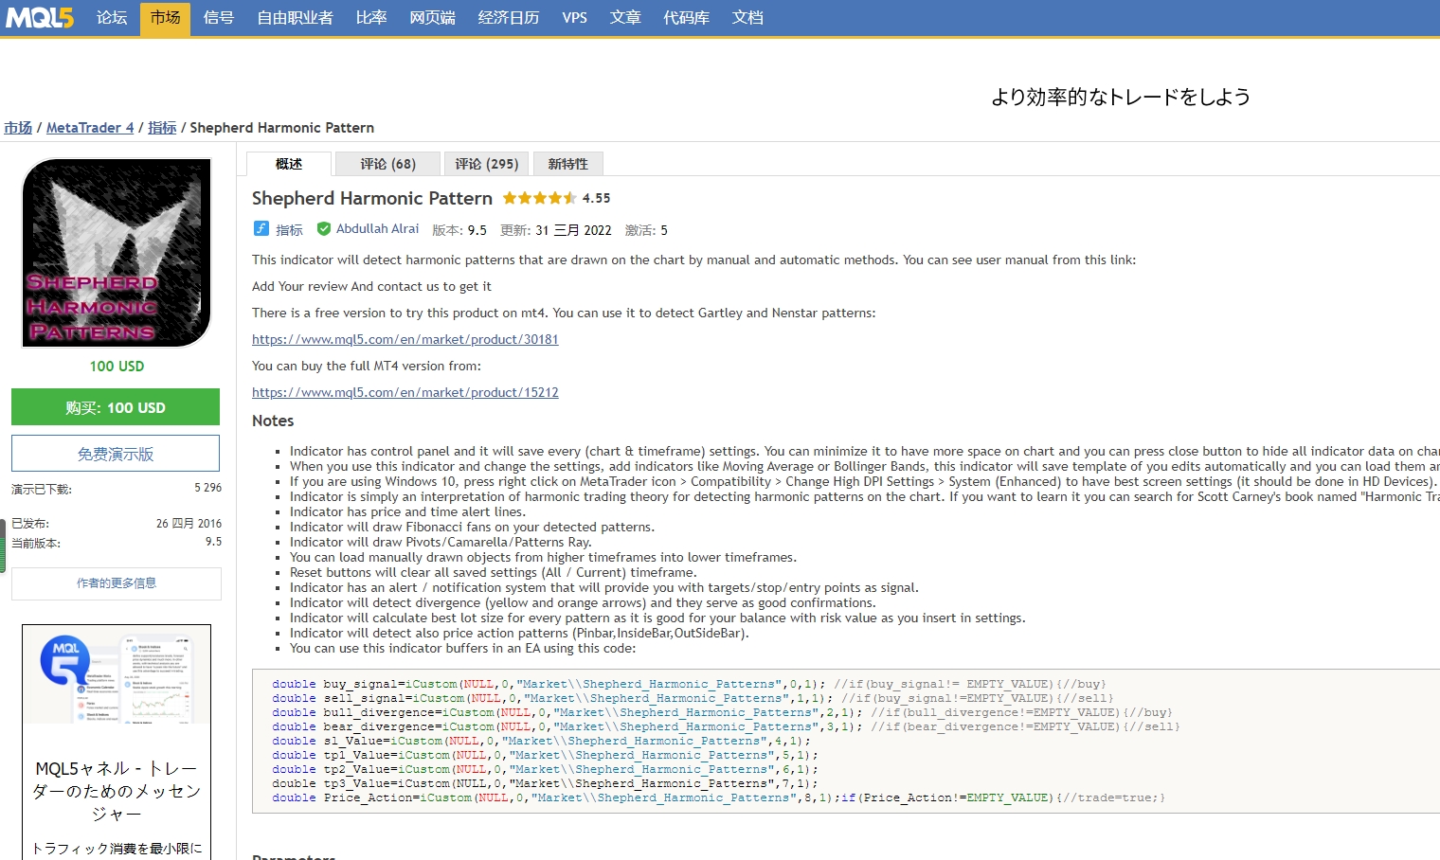Click the sl_Value code line
This screenshot has height=860, width=1440.
[541, 741]
